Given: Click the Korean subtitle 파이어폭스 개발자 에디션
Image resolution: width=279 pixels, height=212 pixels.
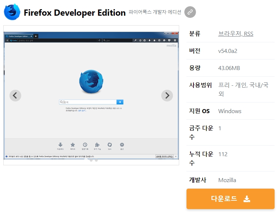Looking at the screenshot, I should (x=155, y=12).
